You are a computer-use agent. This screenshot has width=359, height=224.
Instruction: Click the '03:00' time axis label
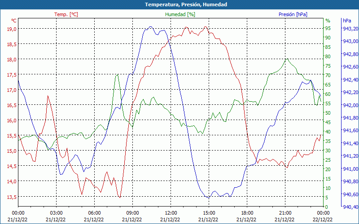[x=56, y=213]
